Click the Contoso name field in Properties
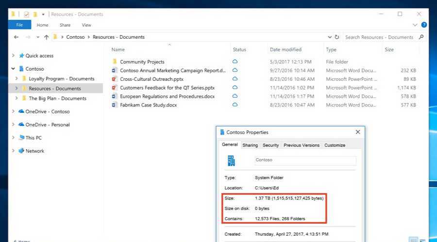This screenshot has width=437, height=242. point(305,160)
